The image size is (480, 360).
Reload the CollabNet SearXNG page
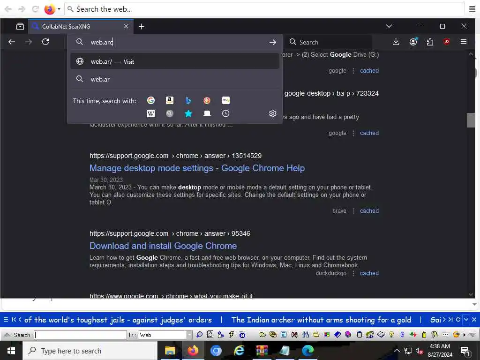pos(45,42)
